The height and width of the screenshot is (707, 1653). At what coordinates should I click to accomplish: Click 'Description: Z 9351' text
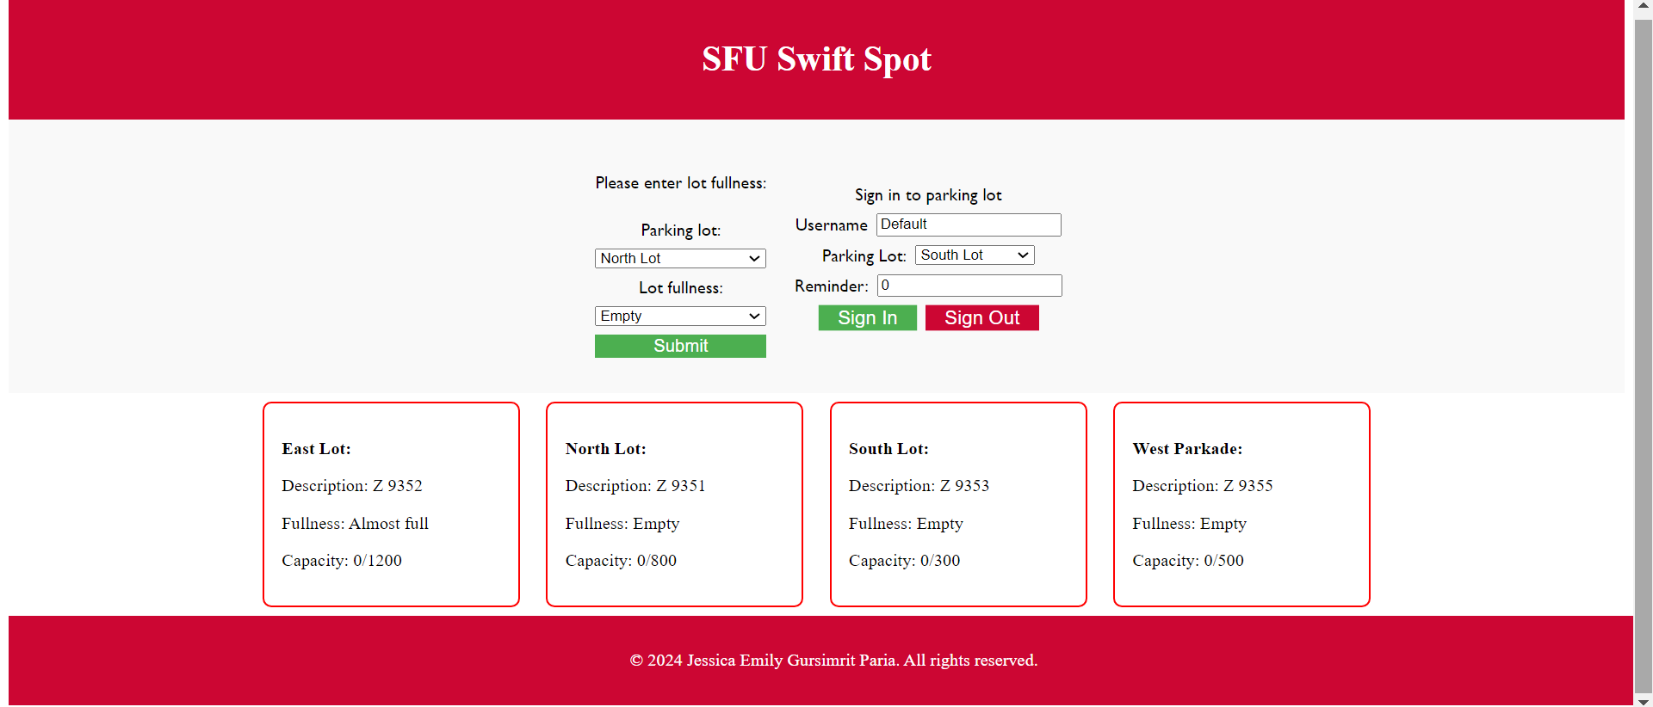(635, 486)
